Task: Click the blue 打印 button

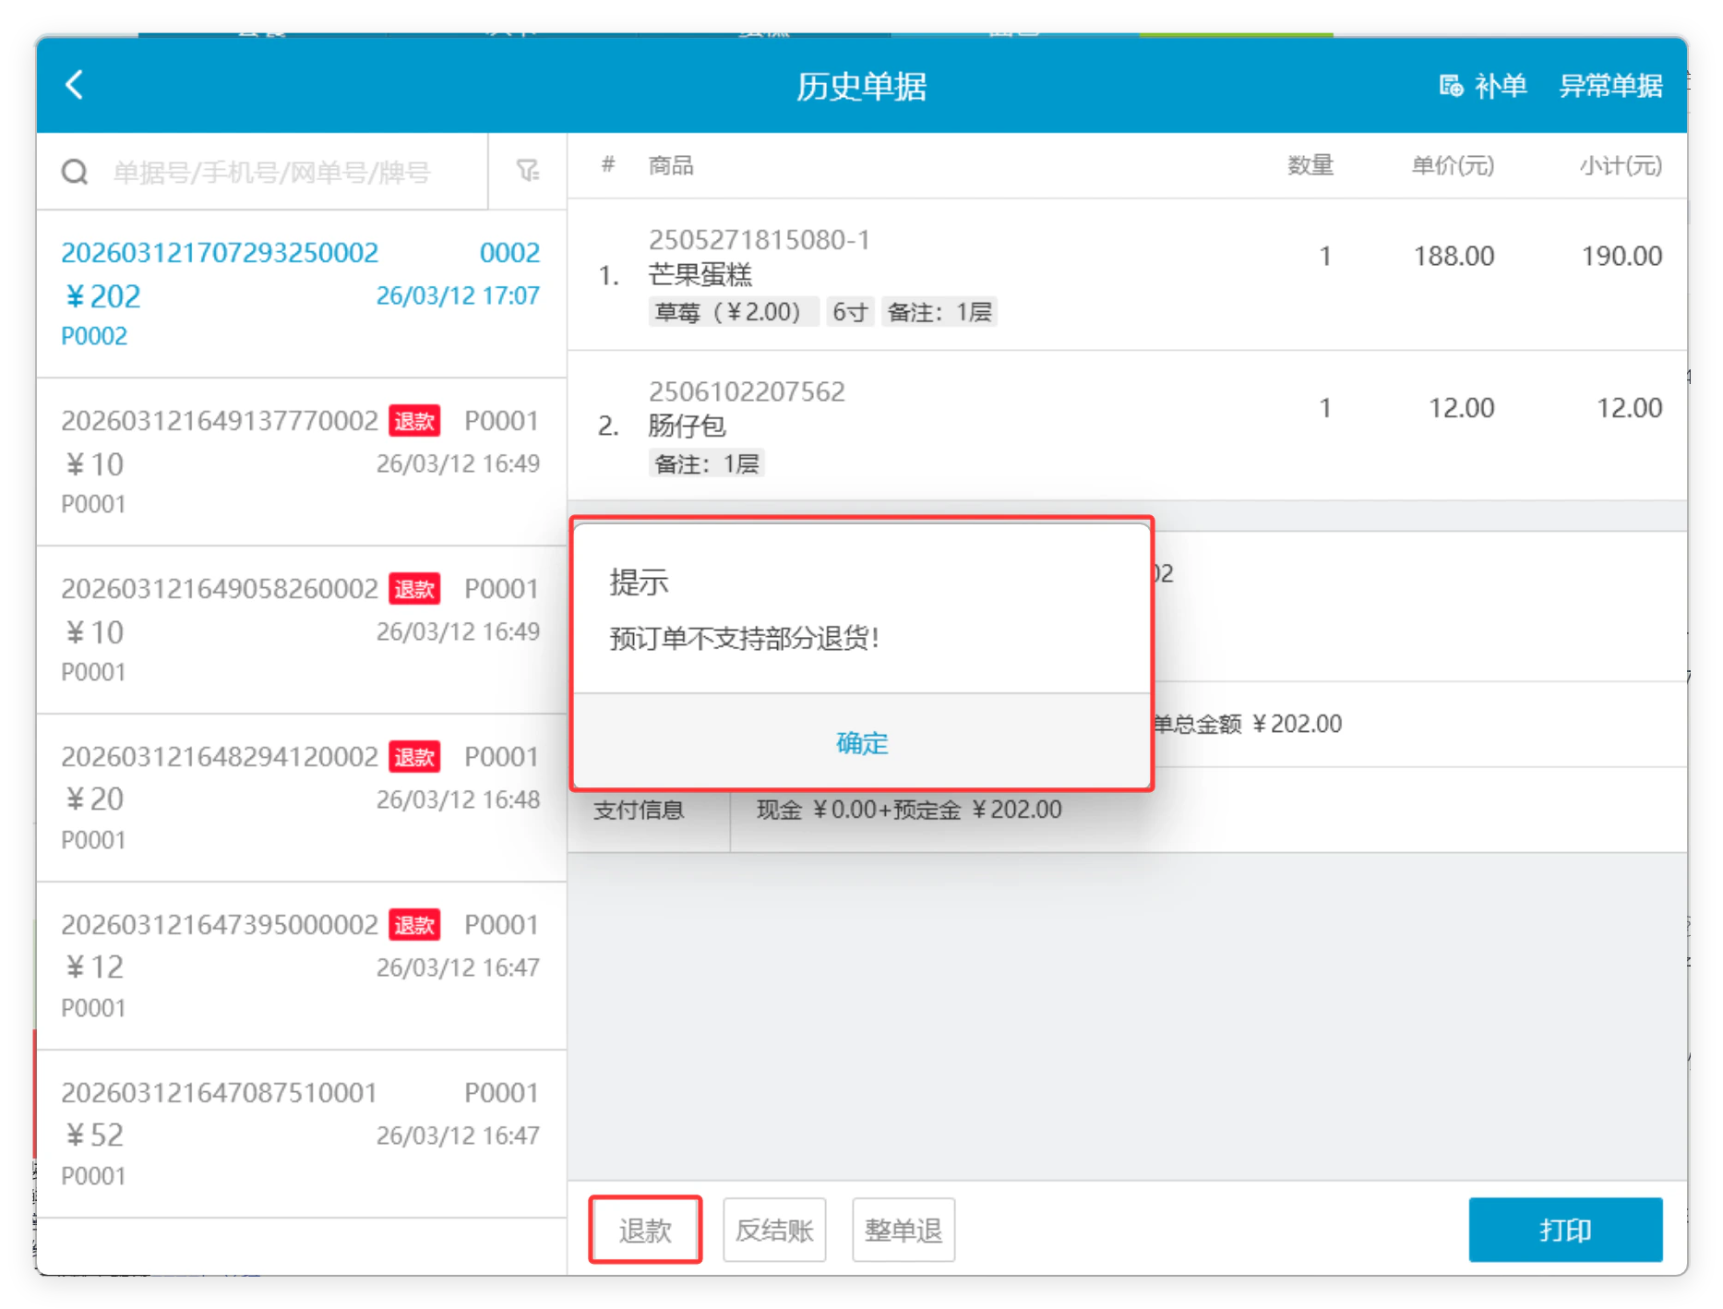Action: point(1565,1230)
